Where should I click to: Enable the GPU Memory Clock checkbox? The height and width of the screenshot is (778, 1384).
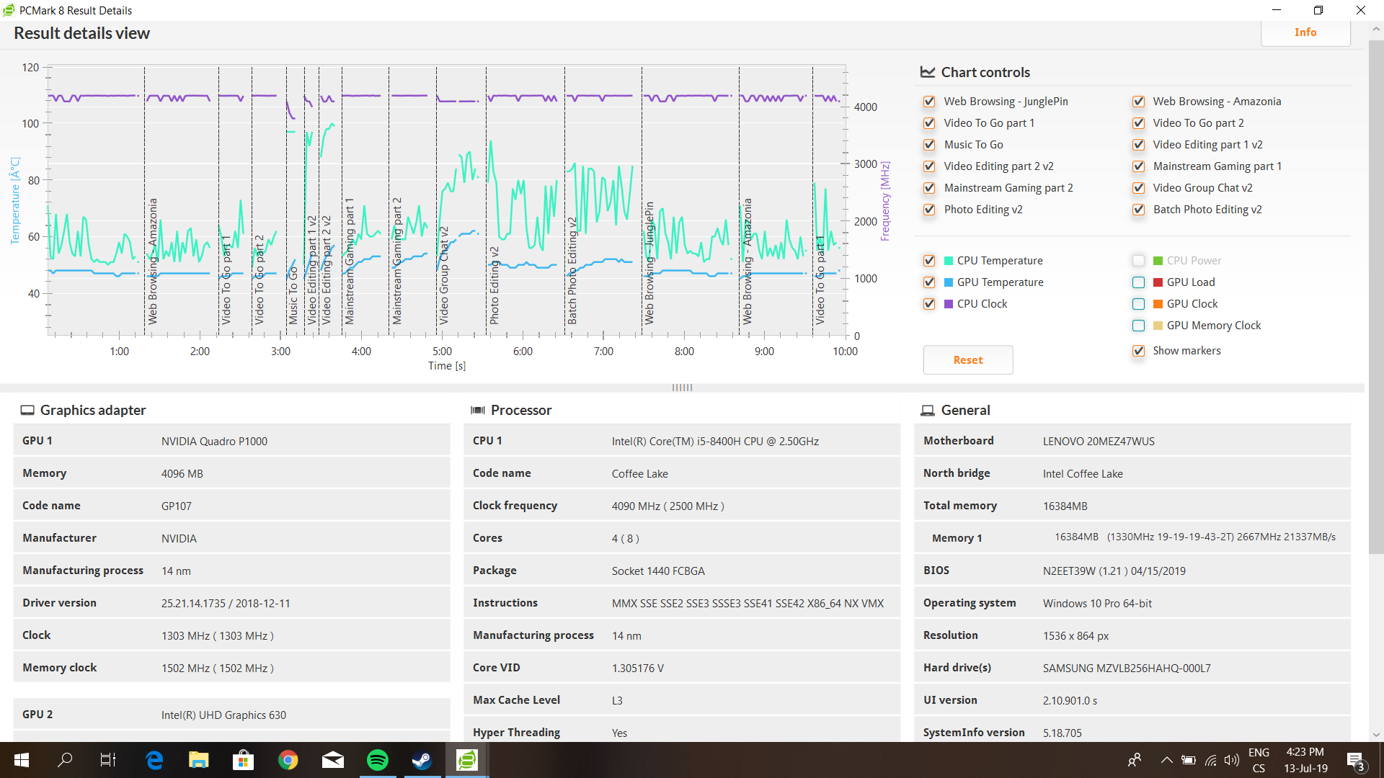tap(1138, 326)
